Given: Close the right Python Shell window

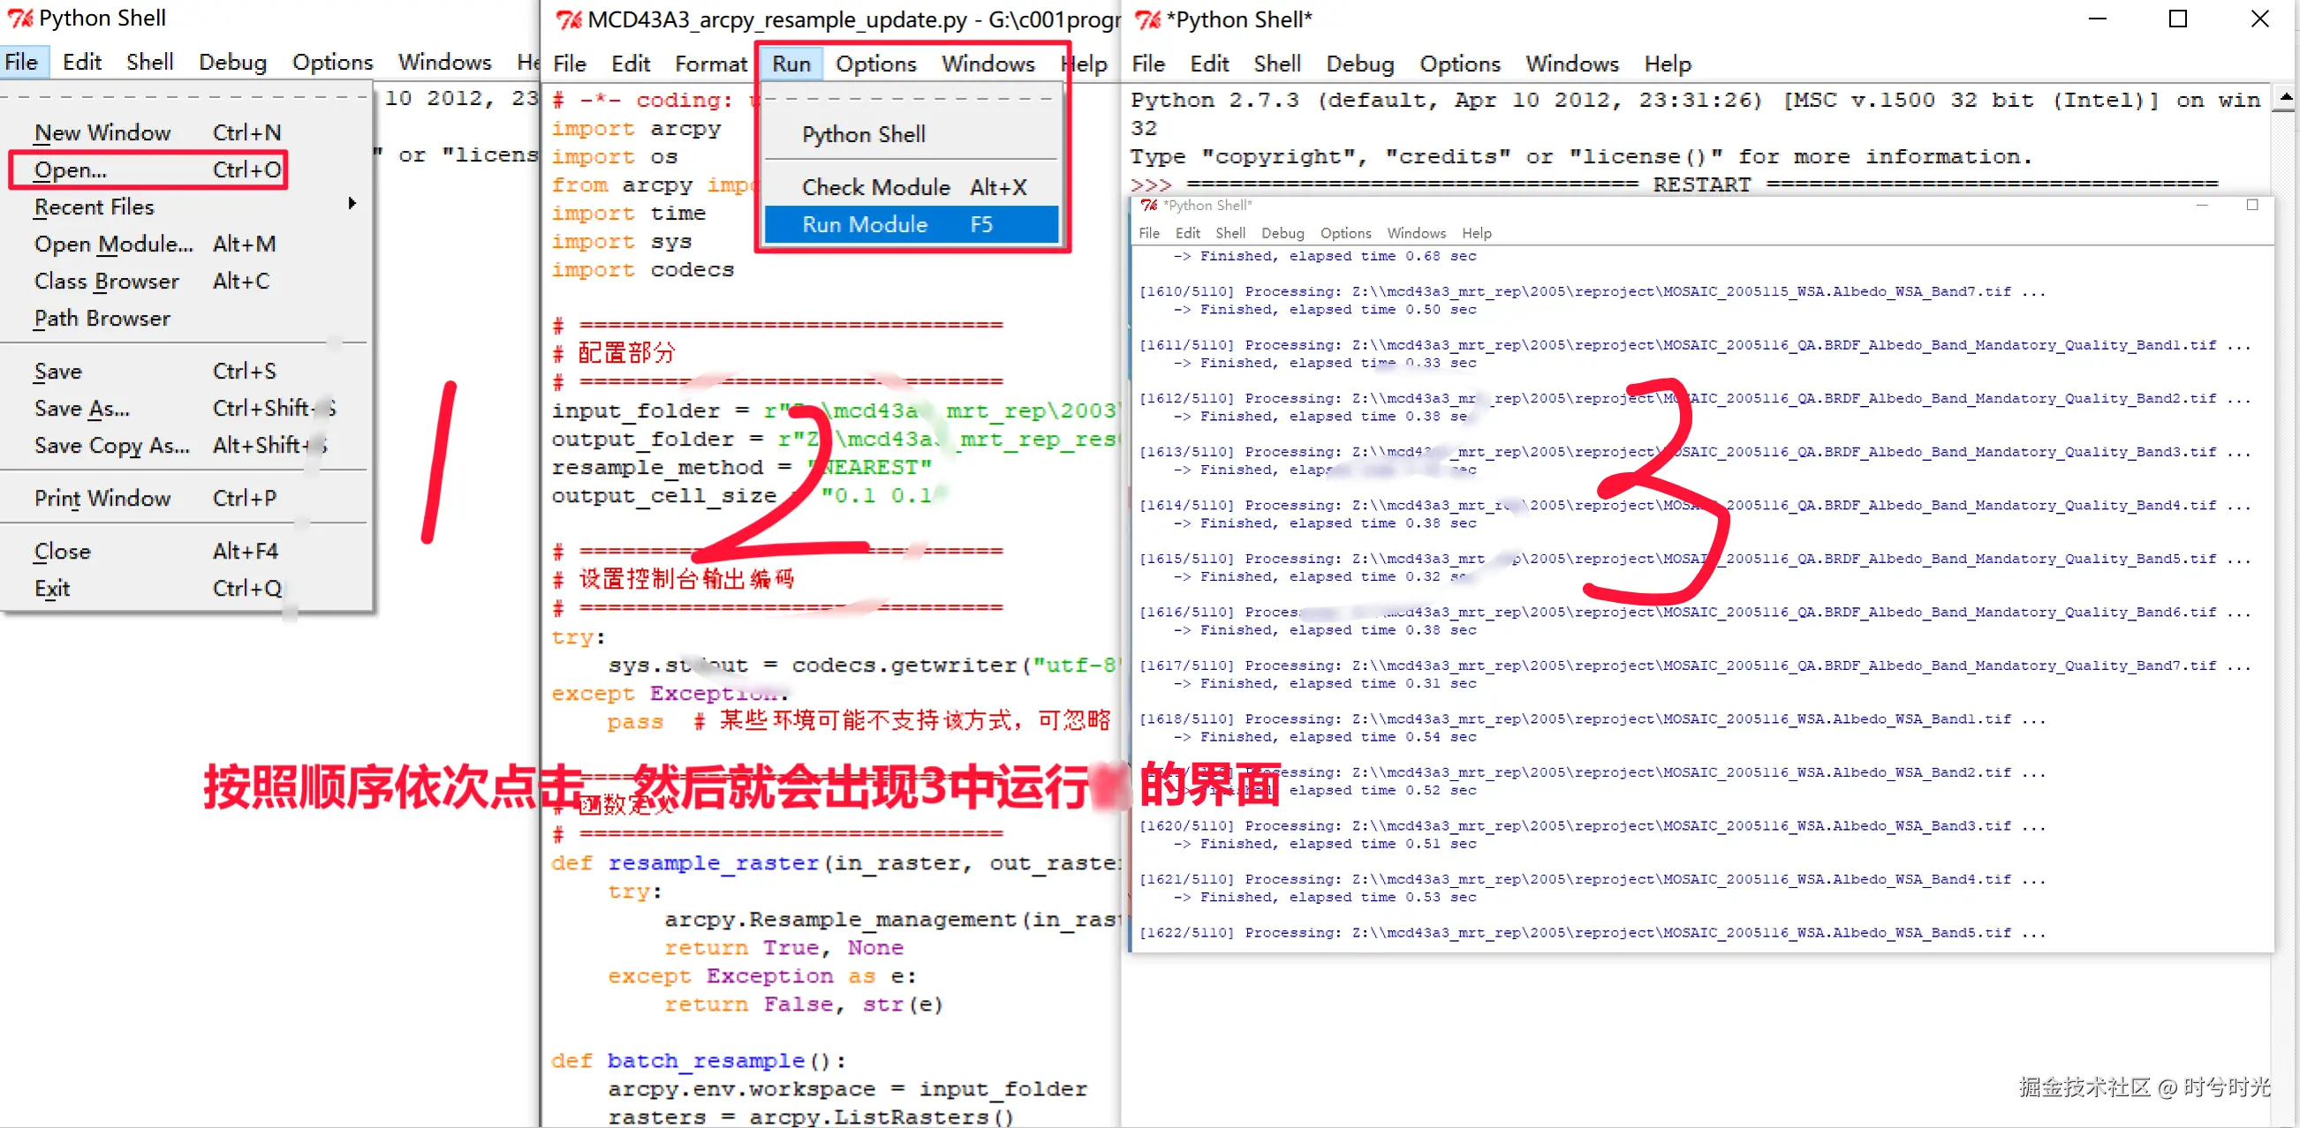Looking at the screenshot, I should point(2259,19).
